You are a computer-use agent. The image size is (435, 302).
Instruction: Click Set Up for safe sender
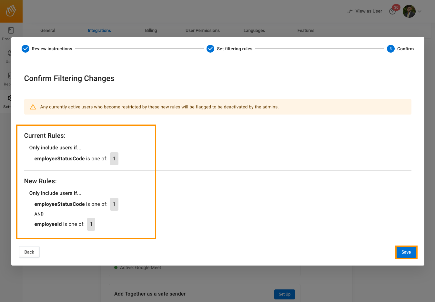click(284, 294)
